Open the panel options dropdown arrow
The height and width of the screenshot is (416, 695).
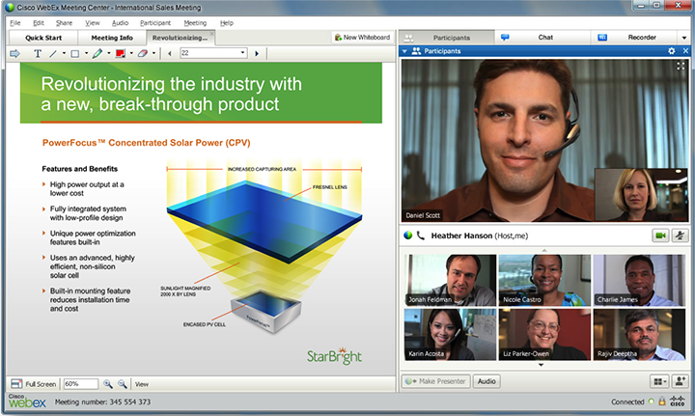(x=684, y=38)
